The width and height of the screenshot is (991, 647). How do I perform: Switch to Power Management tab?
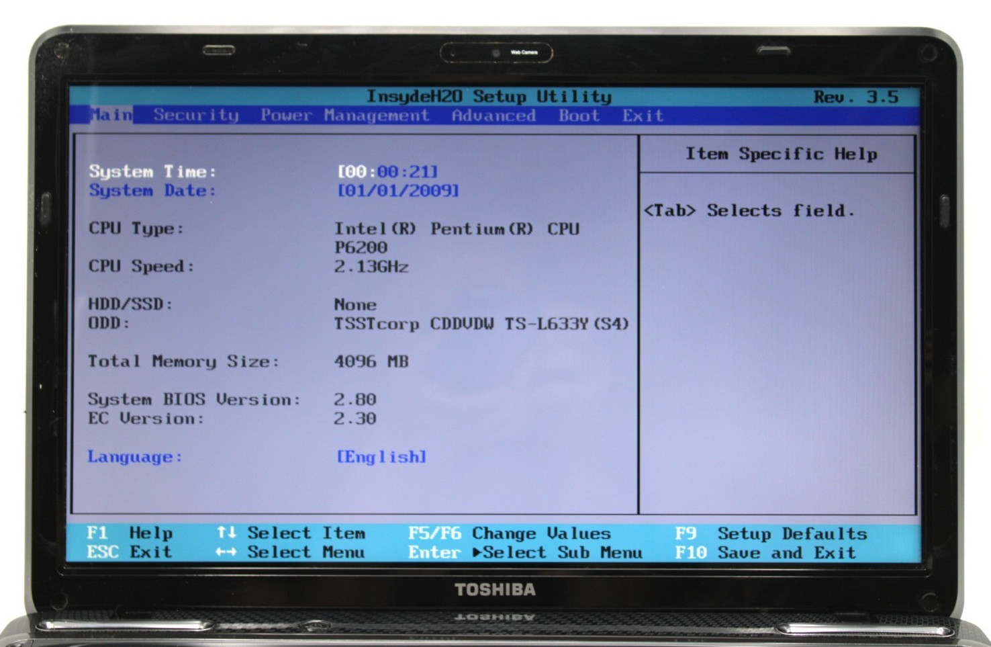tap(345, 116)
